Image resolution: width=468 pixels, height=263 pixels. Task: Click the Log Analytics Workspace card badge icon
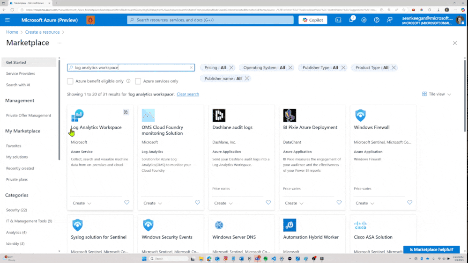click(126, 112)
